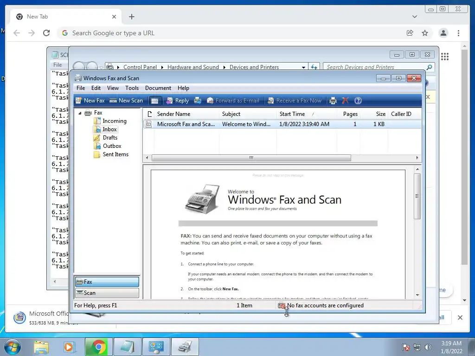Switch to the Scan view button
This screenshot has height=356, width=475.
point(107,293)
